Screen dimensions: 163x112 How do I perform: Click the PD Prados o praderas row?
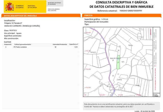[x=20, y=47]
